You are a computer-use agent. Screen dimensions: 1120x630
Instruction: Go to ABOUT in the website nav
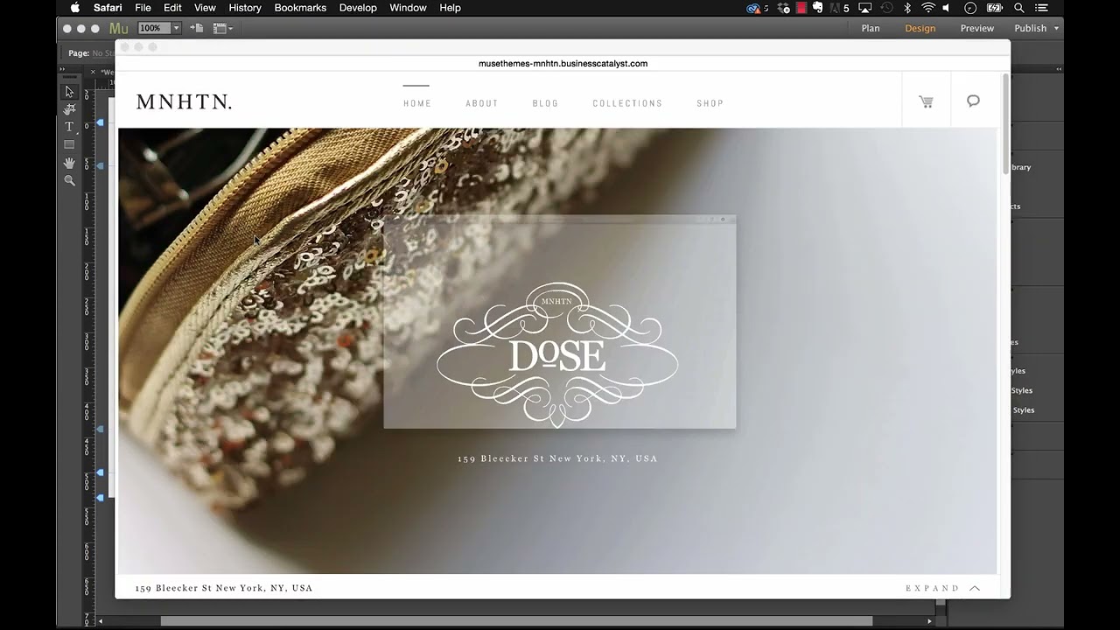(482, 103)
